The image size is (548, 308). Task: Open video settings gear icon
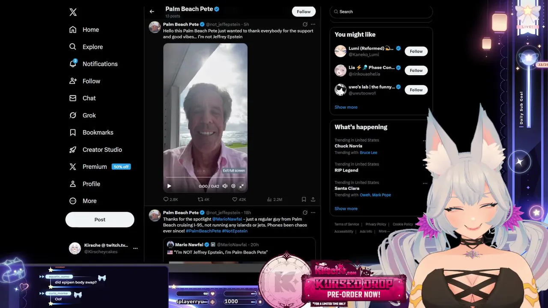click(x=233, y=186)
